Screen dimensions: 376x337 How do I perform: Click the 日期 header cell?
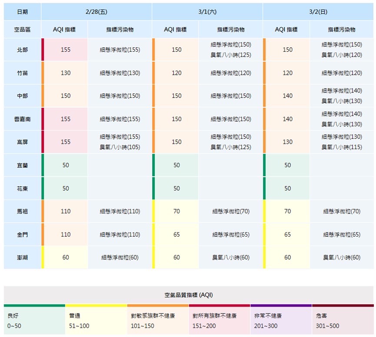click(x=22, y=12)
